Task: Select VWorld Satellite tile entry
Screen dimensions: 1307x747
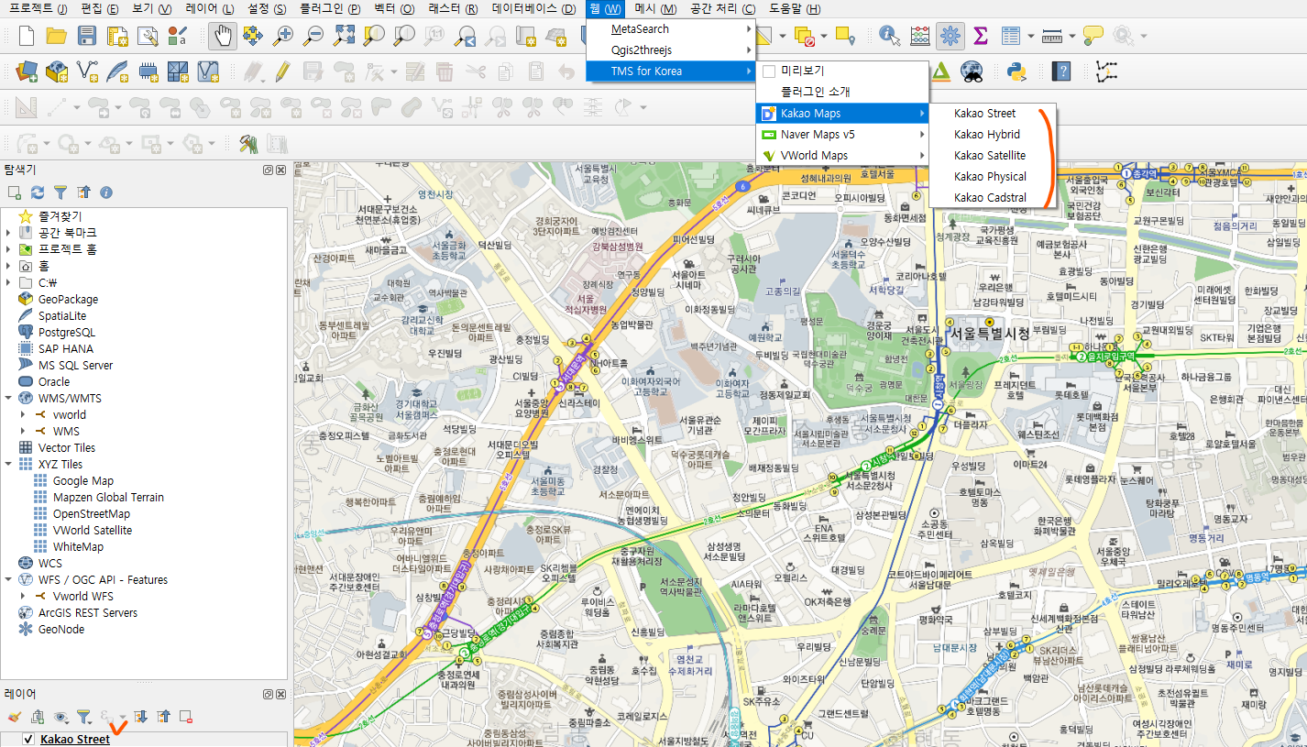Action: [92, 530]
